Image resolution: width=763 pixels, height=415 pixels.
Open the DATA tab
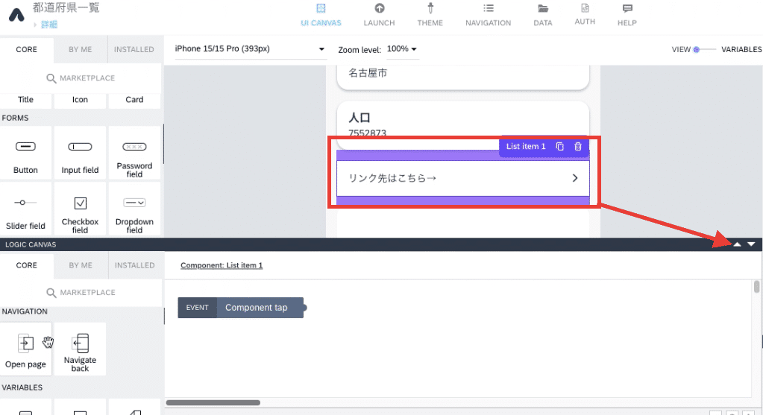point(542,15)
